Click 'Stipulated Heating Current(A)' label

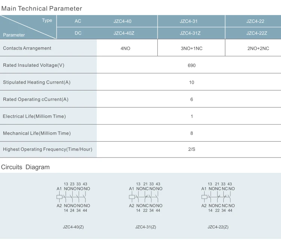click(37, 82)
